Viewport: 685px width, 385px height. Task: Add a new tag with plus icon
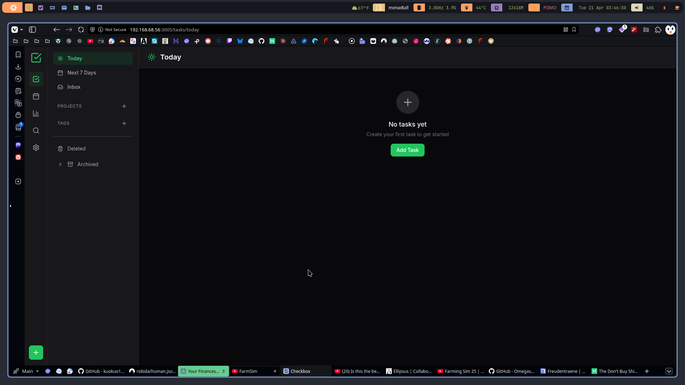pyautogui.click(x=124, y=123)
